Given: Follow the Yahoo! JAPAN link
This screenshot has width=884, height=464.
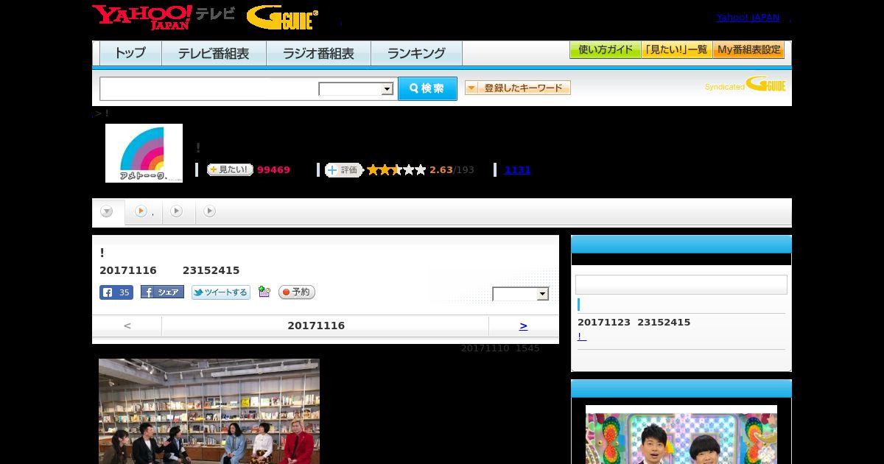Looking at the screenshot, I should coord(748,17).
